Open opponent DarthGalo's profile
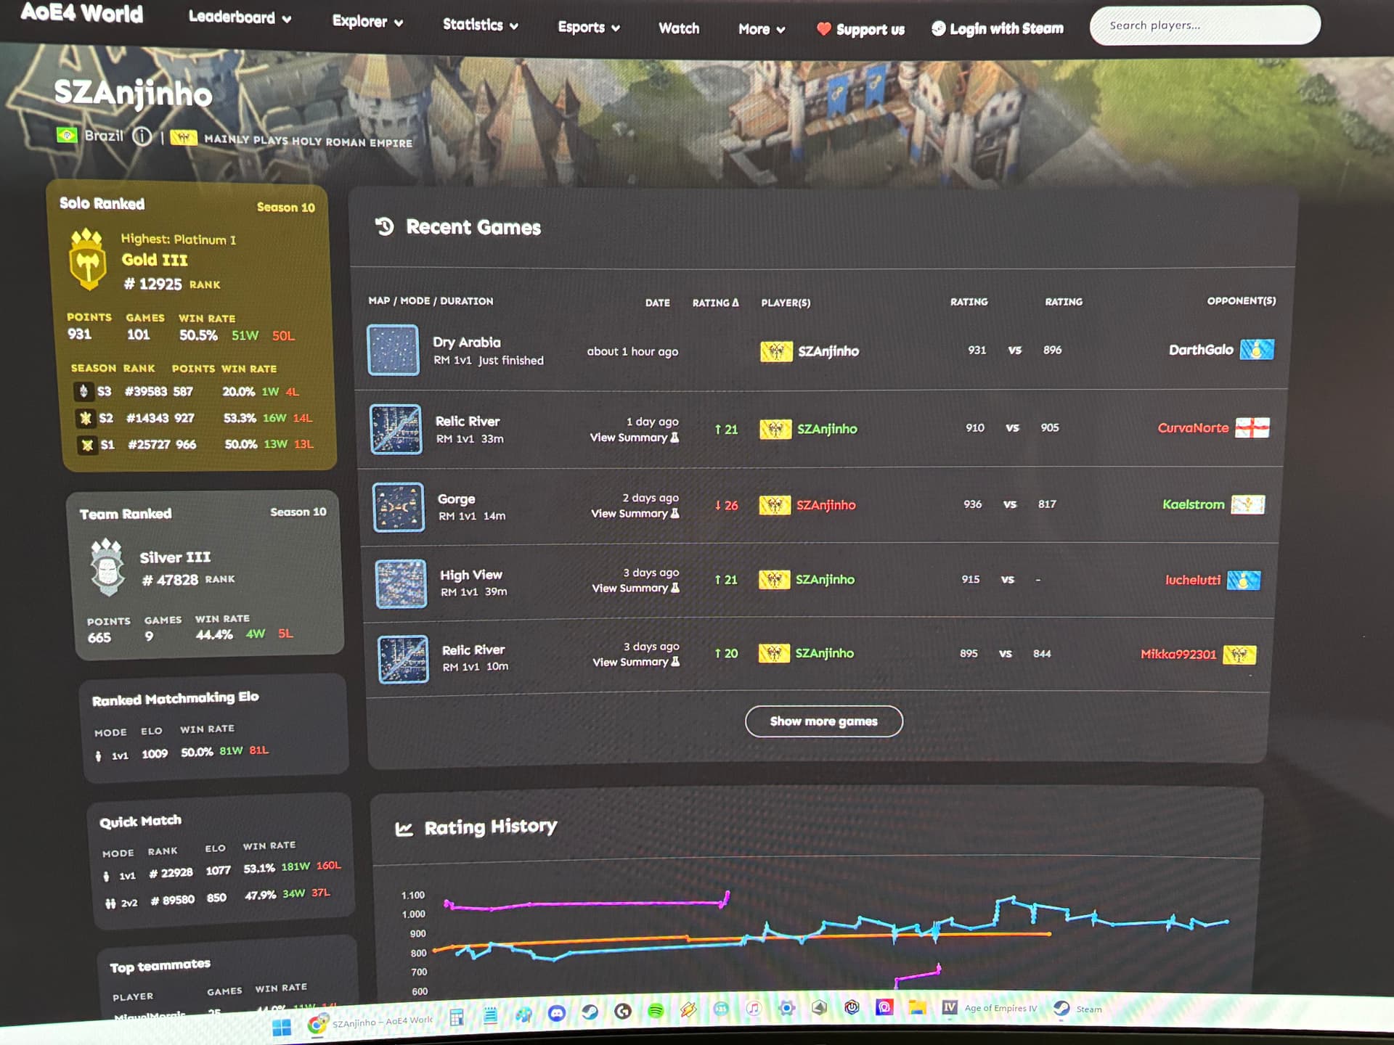The height and width of the screenshot is (1045, 1394). click(1201, 350)
